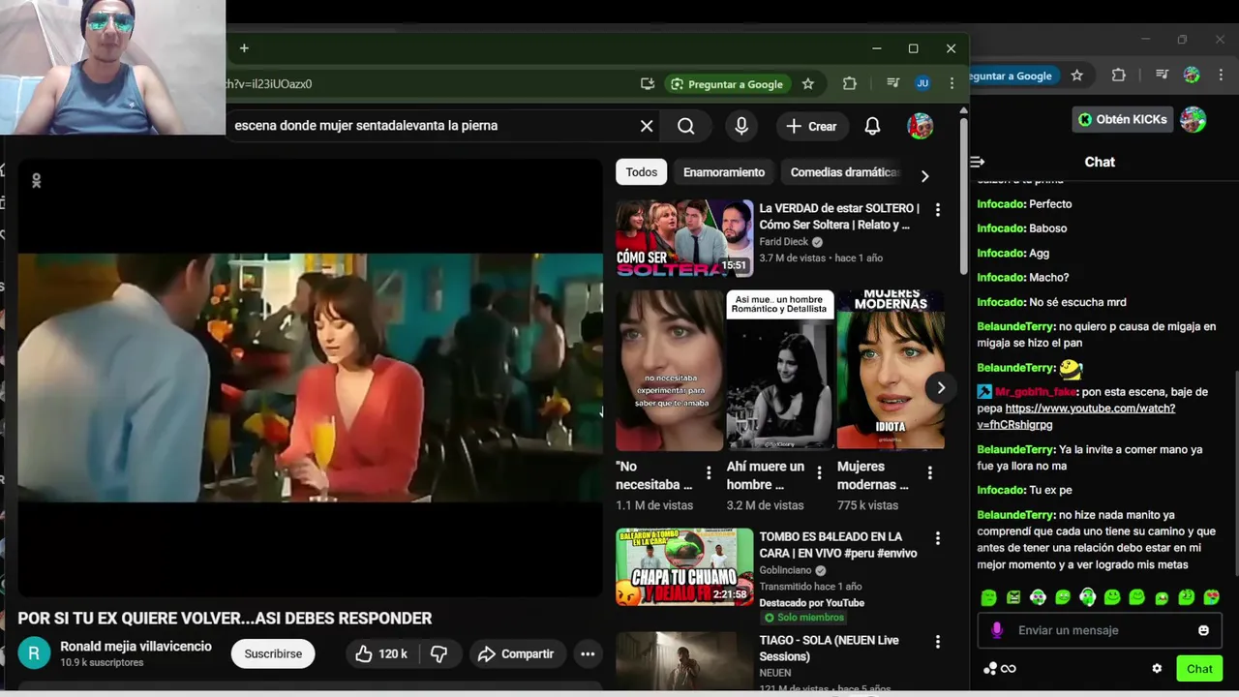Screen dimensions: 1239x697
Task: Open chat settings gear
Action: tap(1157, 668)
